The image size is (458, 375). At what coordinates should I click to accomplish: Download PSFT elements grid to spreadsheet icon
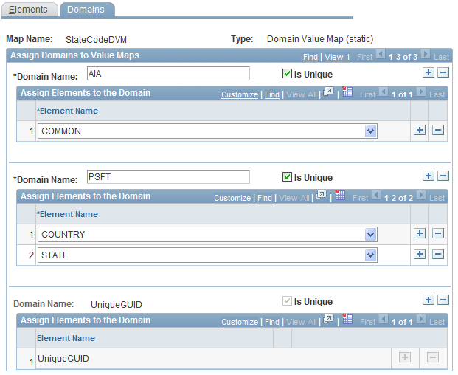pos(340,195)
